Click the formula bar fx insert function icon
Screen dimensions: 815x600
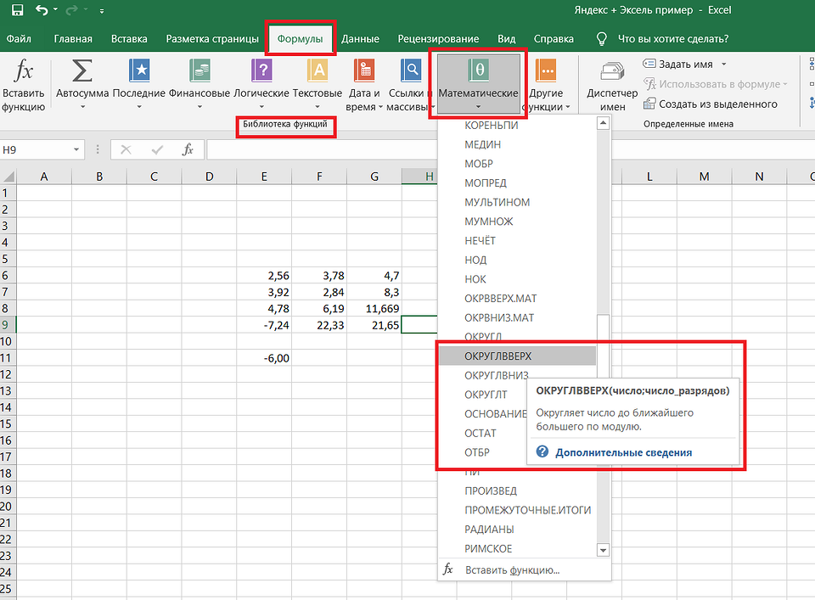coord(188,149)
